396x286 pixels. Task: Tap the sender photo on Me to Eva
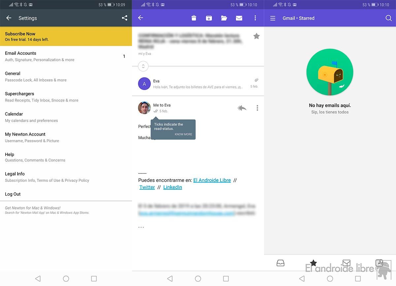tap(144, 108)
